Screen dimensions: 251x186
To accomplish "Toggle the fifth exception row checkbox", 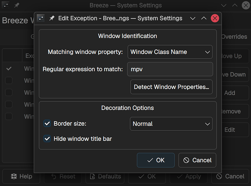I will tap(9, 116).
